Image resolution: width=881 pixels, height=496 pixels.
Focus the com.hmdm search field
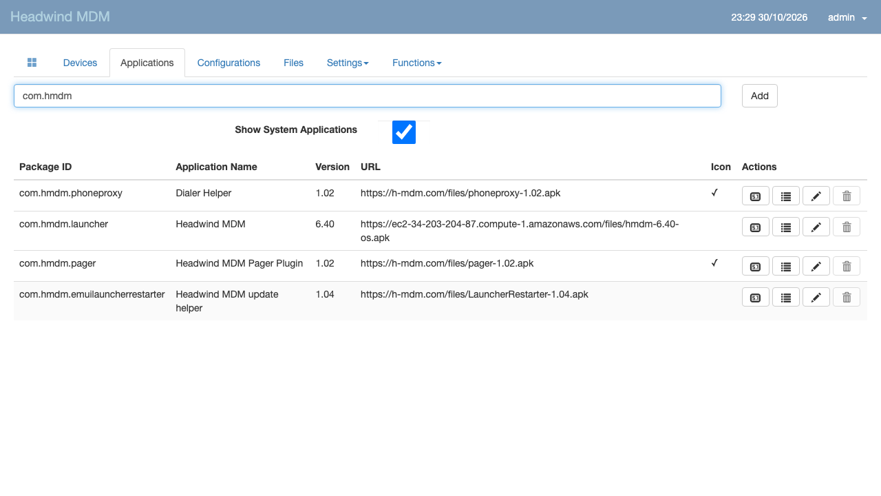[368, 96]
